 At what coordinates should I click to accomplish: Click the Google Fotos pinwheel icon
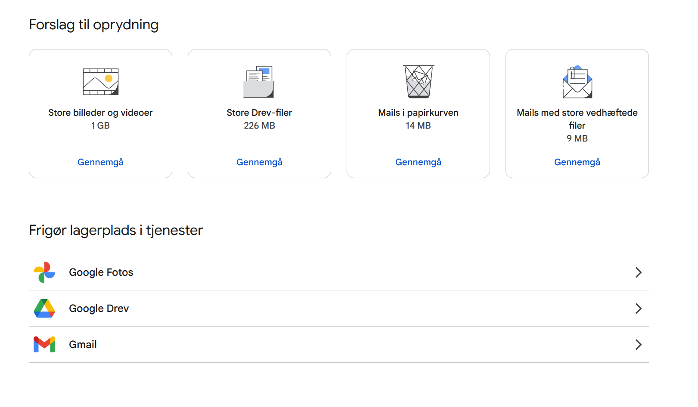(44, 272)
